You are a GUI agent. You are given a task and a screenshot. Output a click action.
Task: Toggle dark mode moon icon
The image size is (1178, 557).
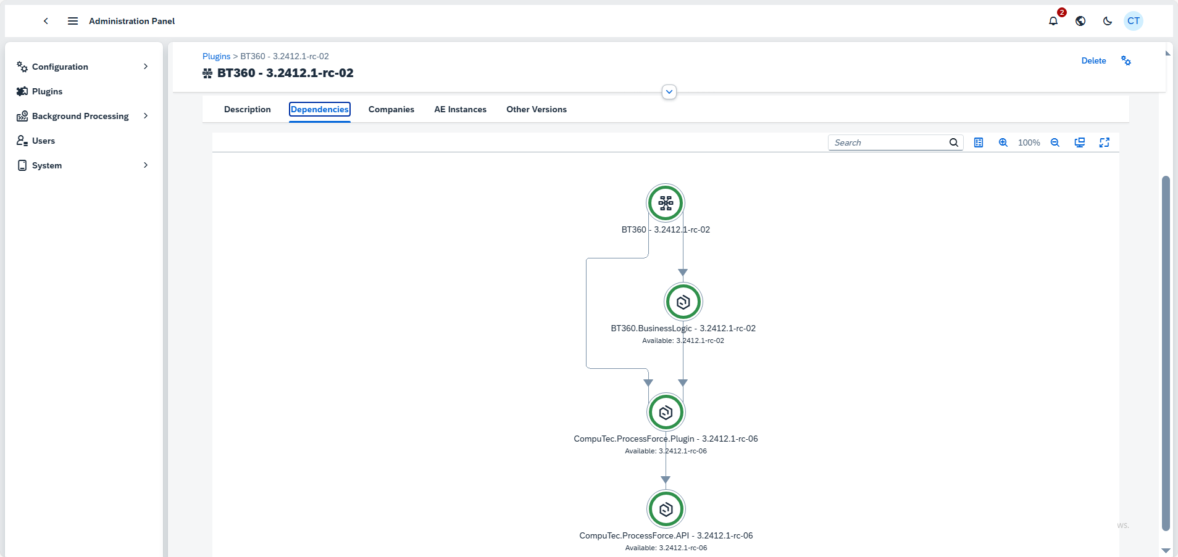1108,21
